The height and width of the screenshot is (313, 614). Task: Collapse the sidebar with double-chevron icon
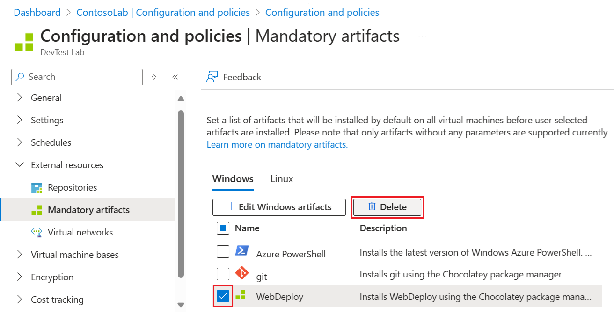tap(175, 77)
